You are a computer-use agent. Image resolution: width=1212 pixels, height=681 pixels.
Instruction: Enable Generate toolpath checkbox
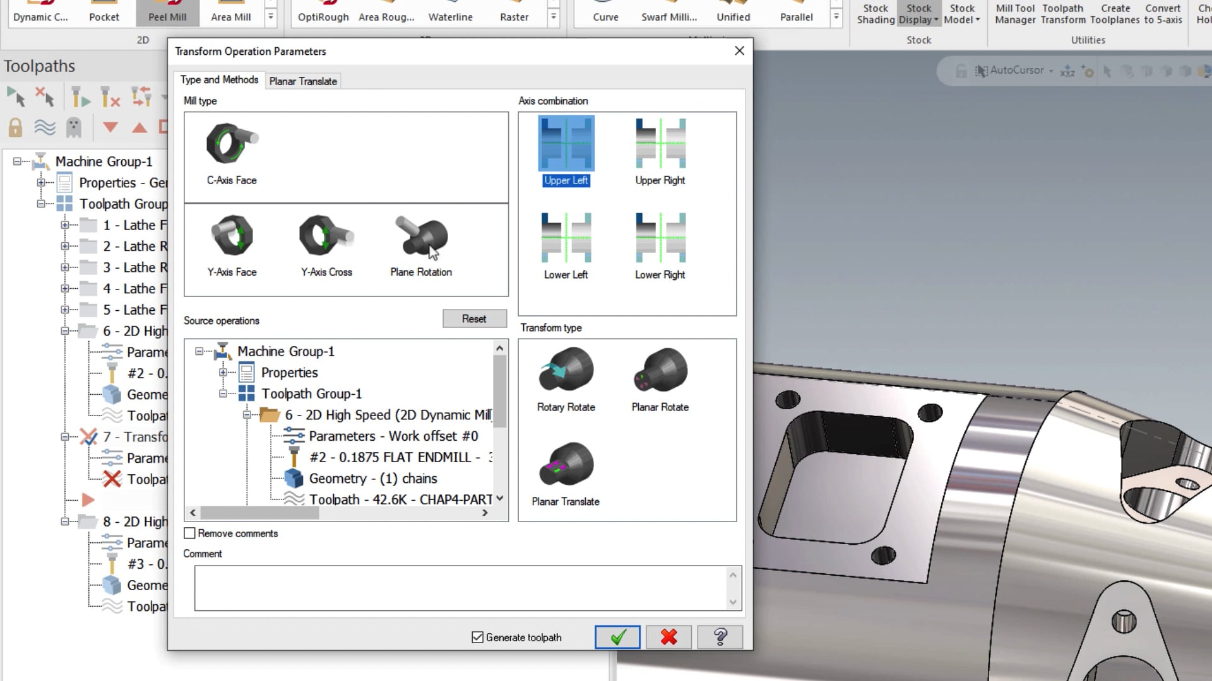pos(478,637)
